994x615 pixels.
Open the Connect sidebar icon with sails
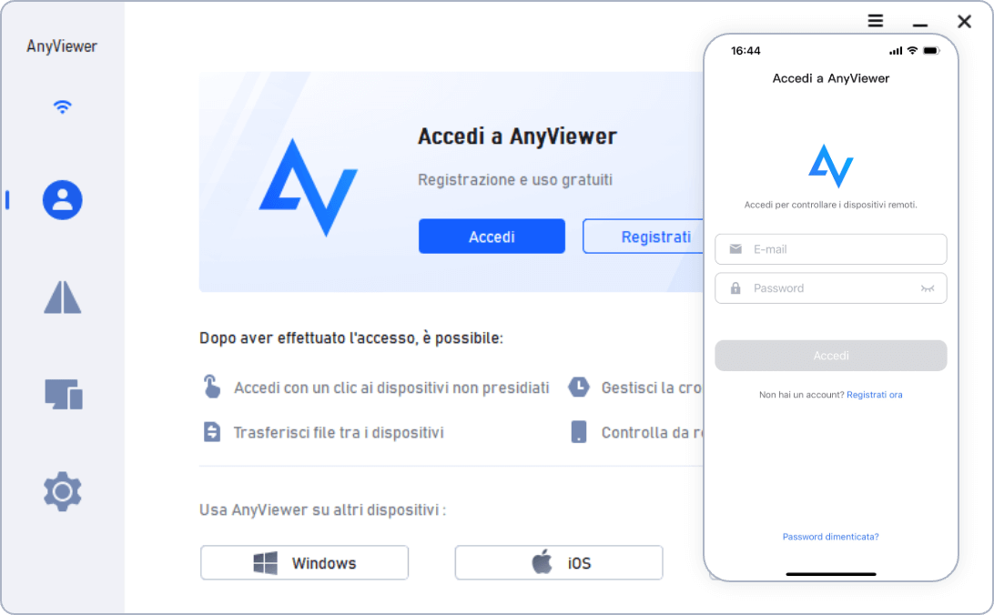62,297
